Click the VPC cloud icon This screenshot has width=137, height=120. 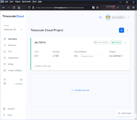click(5, 52)
